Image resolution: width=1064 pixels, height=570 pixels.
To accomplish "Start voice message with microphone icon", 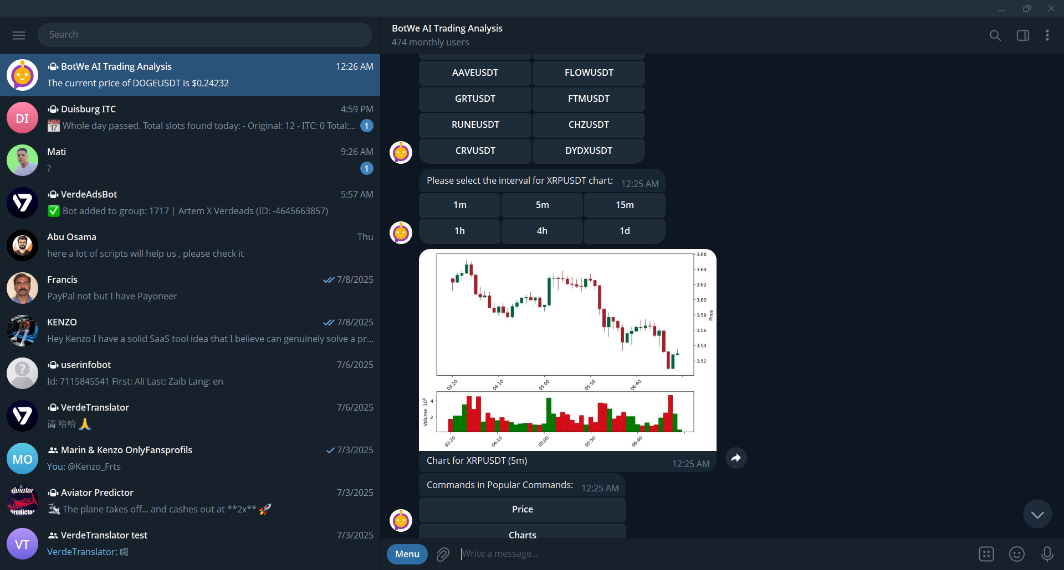I will tap(1047, 554).
